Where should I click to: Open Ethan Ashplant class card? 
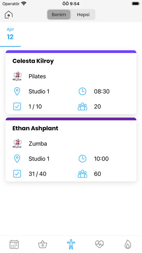click(71, 149)
